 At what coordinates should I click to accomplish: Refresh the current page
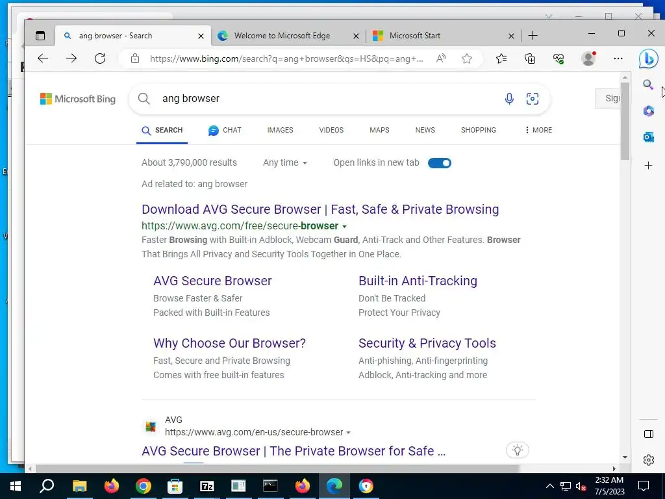(x=100, y=58)
